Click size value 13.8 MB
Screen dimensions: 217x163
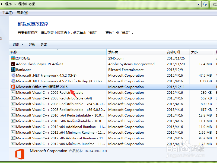point(205,115)
